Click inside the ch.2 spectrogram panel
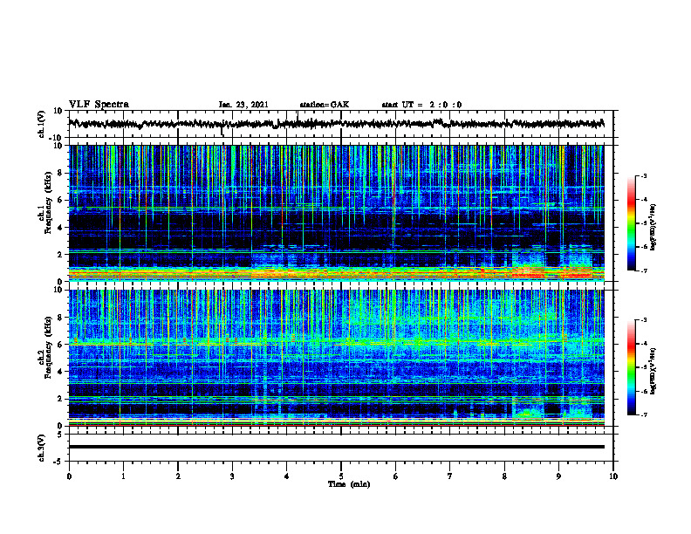 click(x=337, y=358)
